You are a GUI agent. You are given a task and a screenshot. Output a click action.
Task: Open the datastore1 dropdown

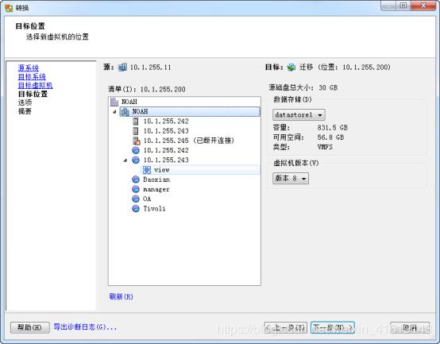click(299, 114)
